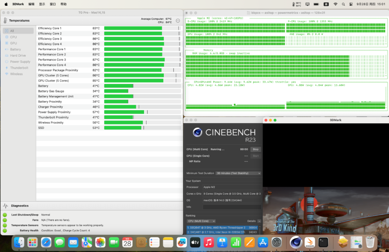Open the 窗口 menu in menu bar

pos(53,4)
